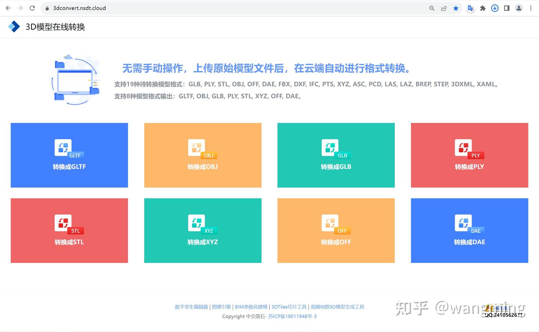This screenshot has height=332, width=539.
Task: Click the GLTF conversion tile icon
Action: coord(63,147)
